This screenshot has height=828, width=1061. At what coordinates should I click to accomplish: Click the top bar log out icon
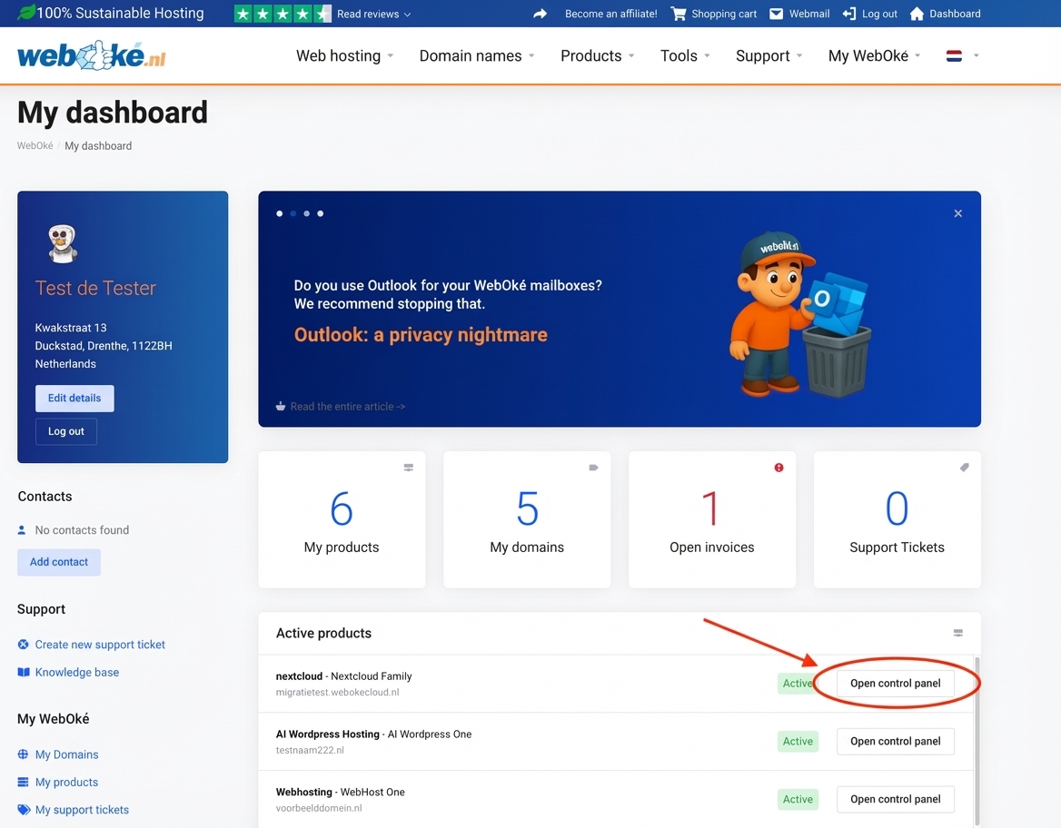(x=849, y=14)
